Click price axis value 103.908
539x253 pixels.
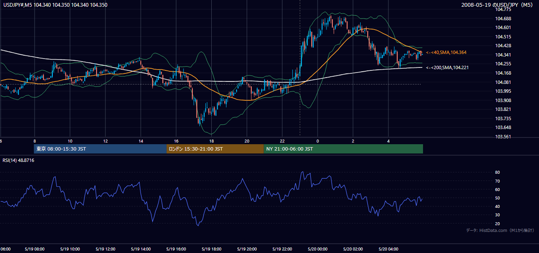(504, 100)
